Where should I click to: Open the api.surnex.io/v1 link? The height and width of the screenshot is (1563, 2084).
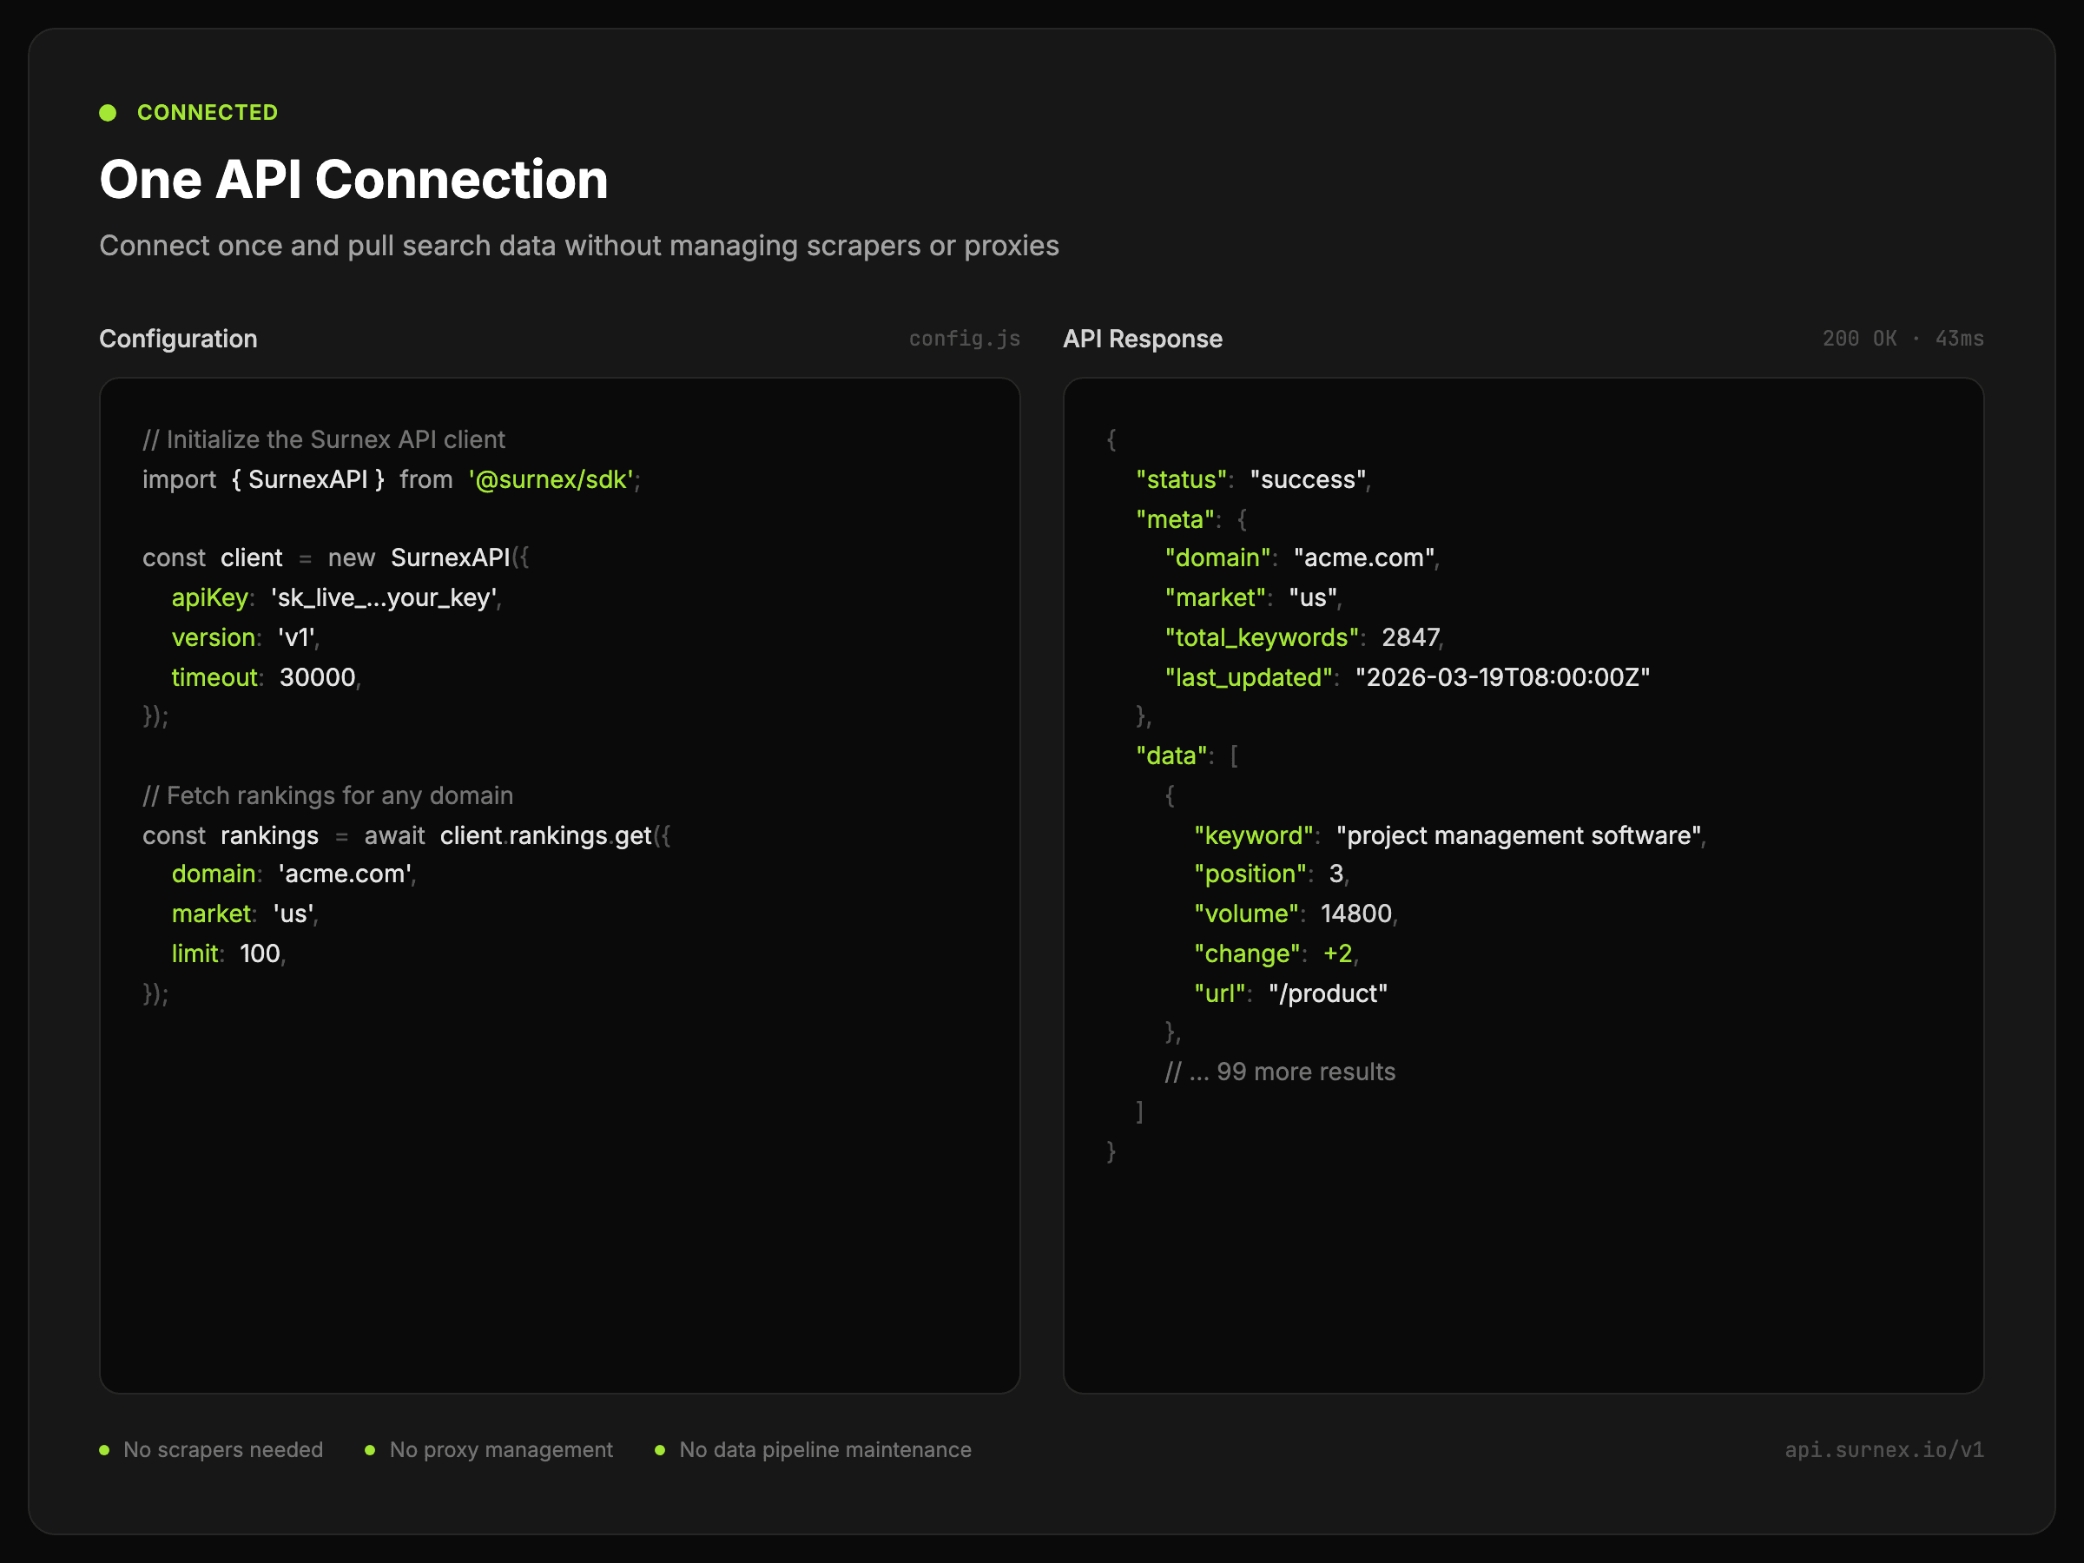click(x=1883, y=1450)
